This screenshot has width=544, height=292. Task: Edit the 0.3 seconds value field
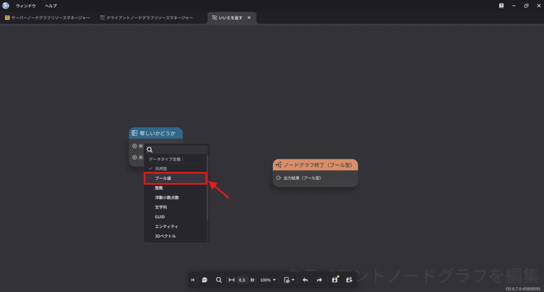pos(242,280)
